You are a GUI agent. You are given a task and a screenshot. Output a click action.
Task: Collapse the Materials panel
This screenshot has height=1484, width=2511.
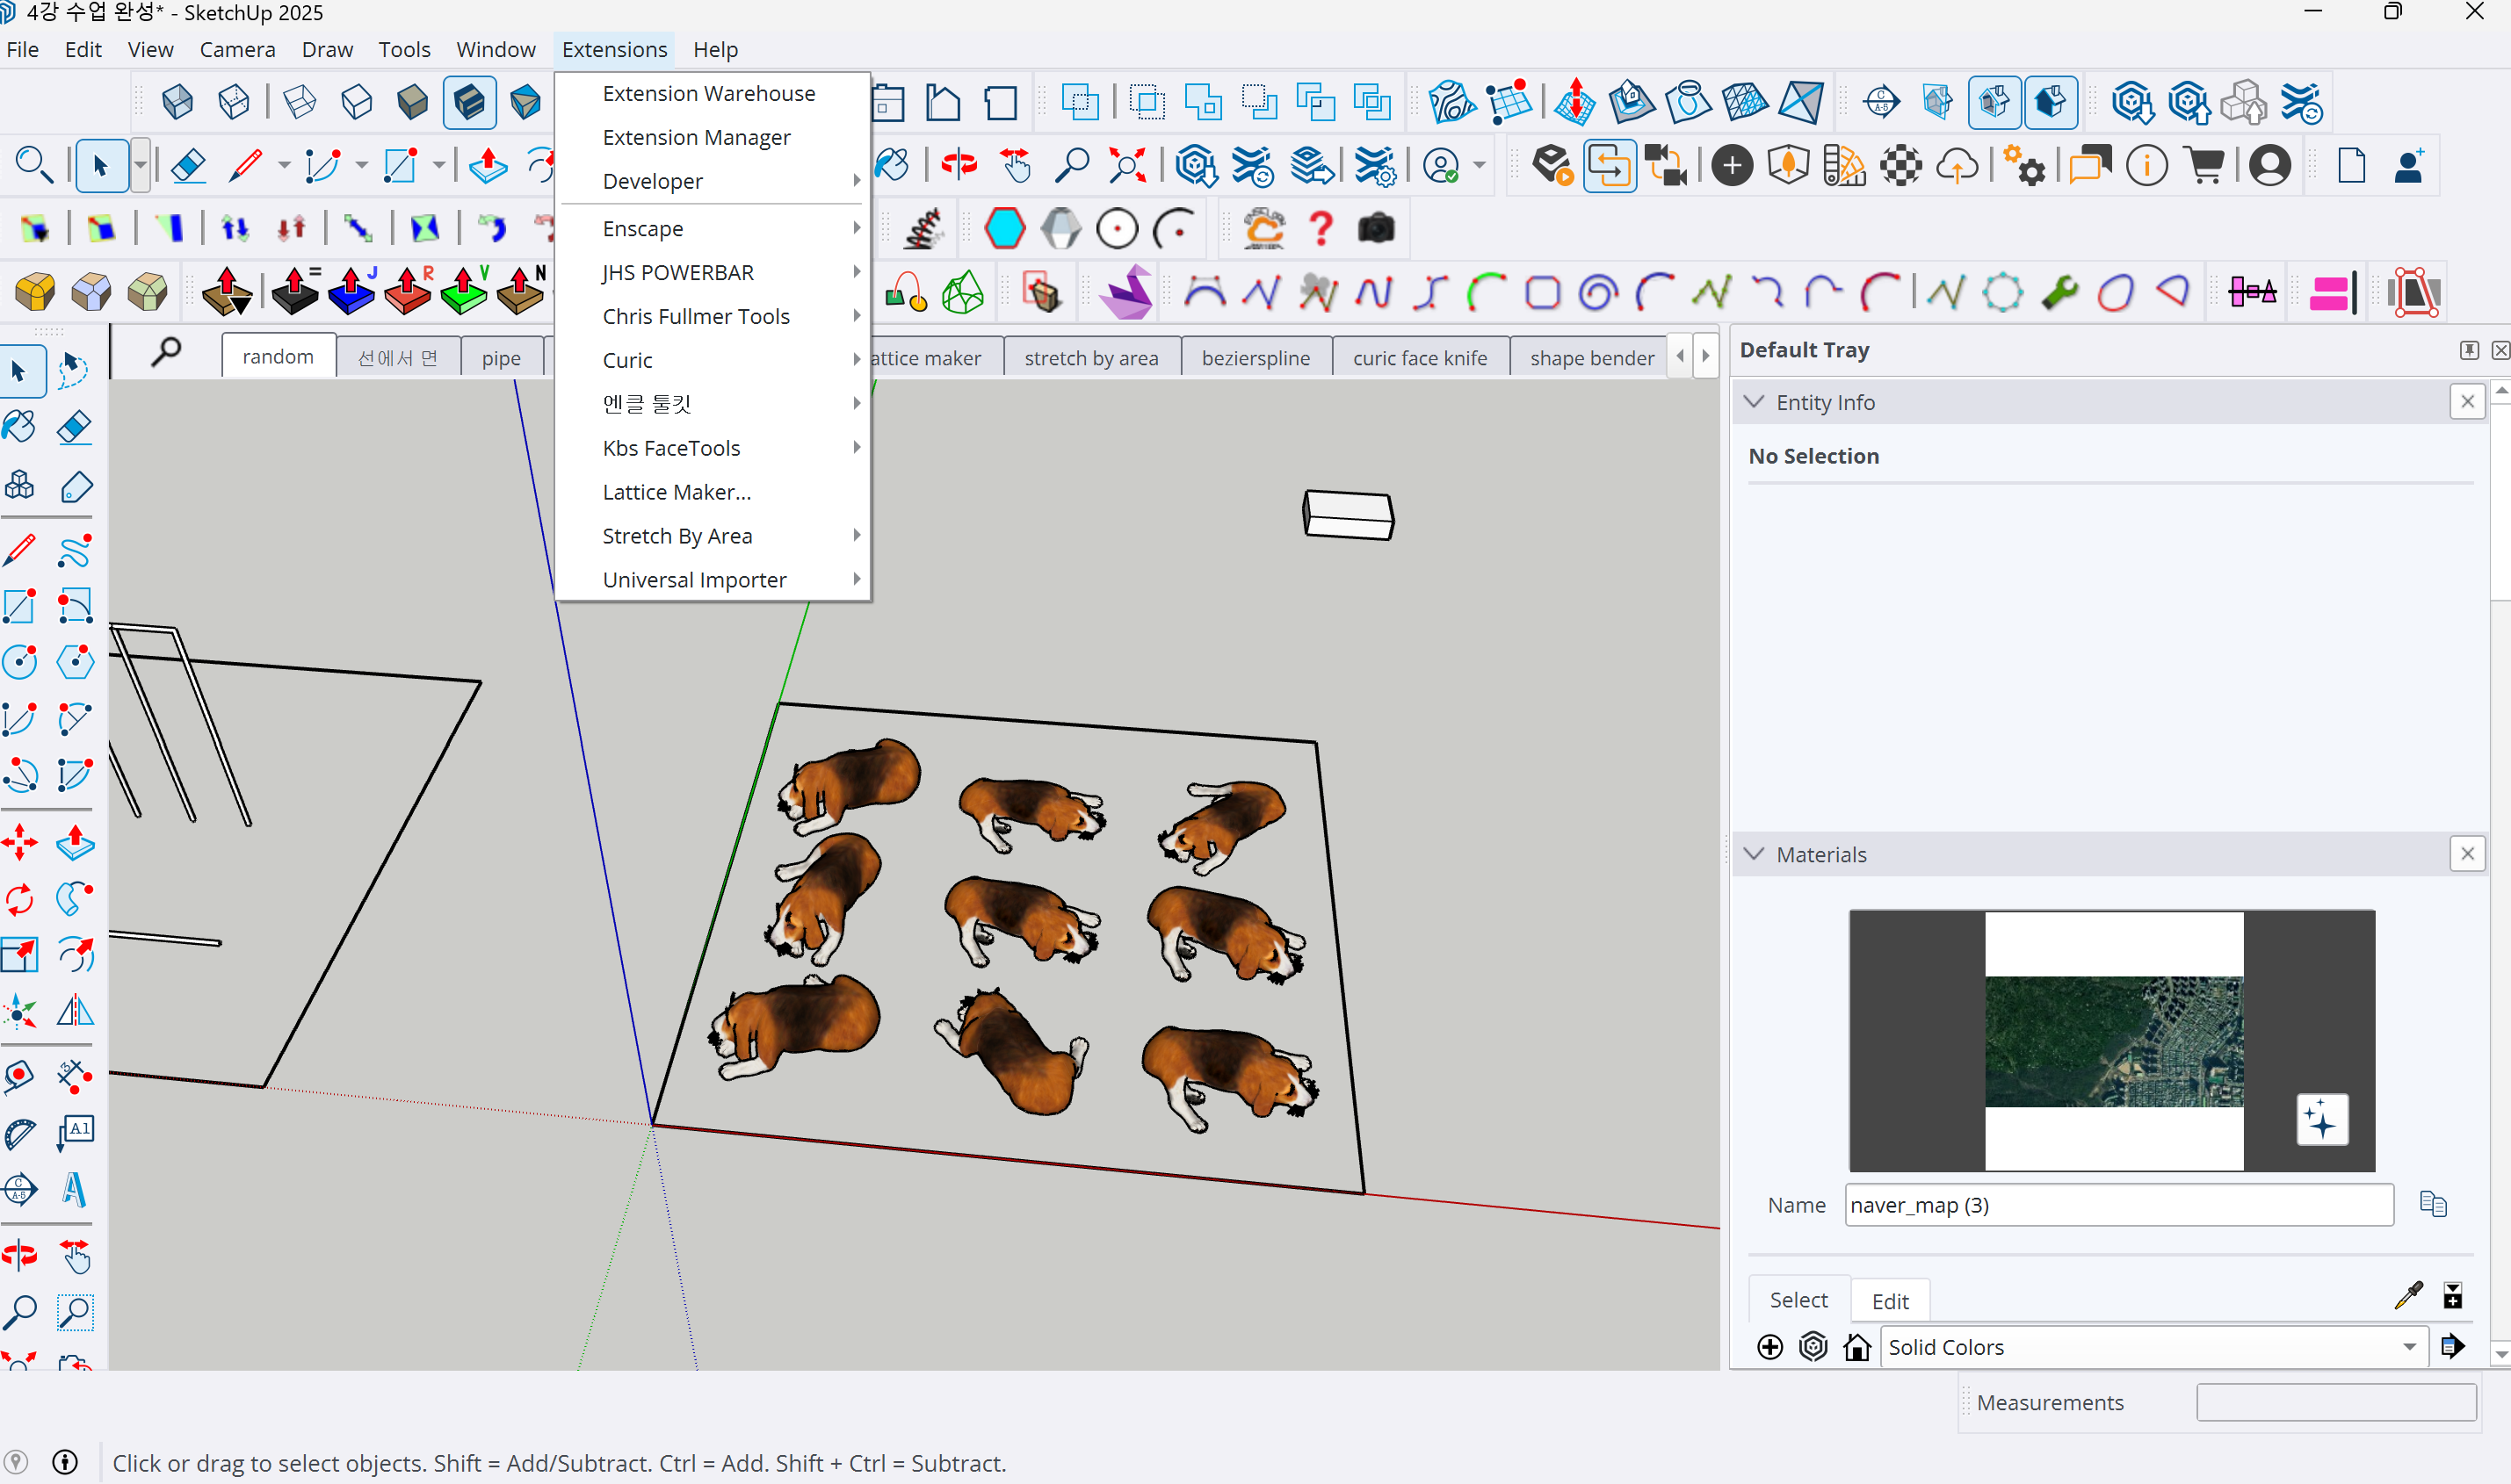pos(1754,854)
